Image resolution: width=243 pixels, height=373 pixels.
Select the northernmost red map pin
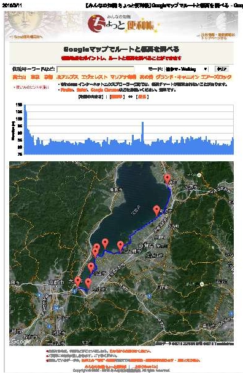point(168,178)
